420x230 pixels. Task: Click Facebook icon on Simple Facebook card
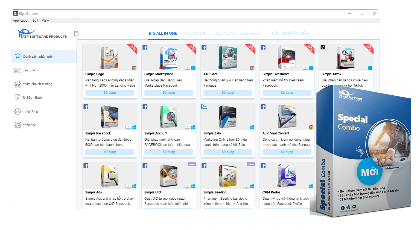pos(86,107)
